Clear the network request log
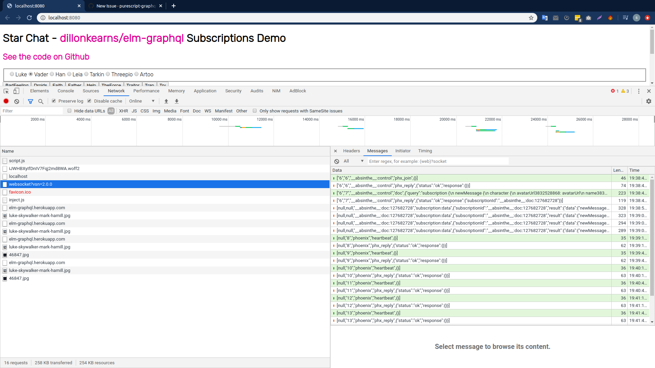The image size is (655, 368). tap(16, 101)
